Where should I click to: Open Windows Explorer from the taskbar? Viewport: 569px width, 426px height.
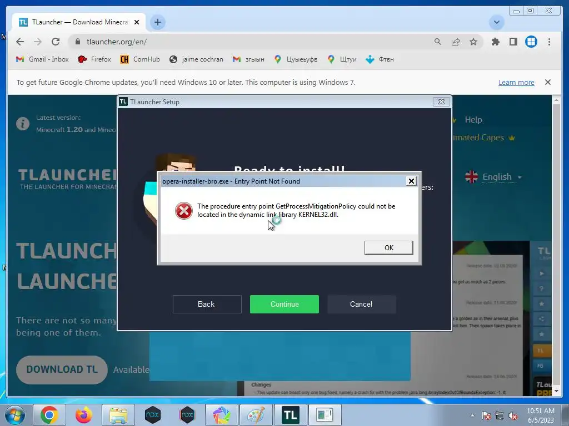[x=118, y=415]
